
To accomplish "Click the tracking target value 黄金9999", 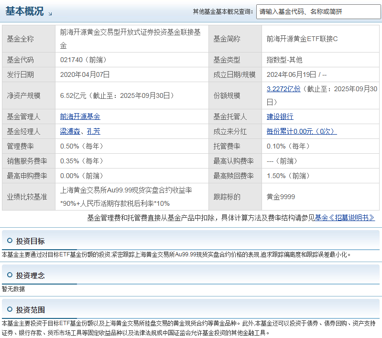I will (281, 197).
